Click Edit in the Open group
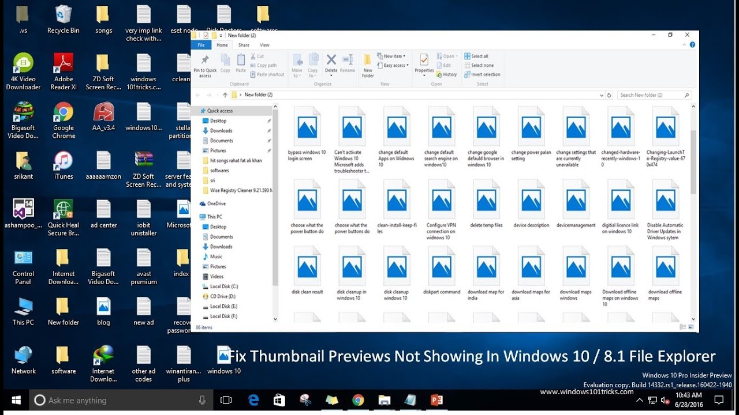Viewport: 739px width, 415px height. click(x=444, y=66)
